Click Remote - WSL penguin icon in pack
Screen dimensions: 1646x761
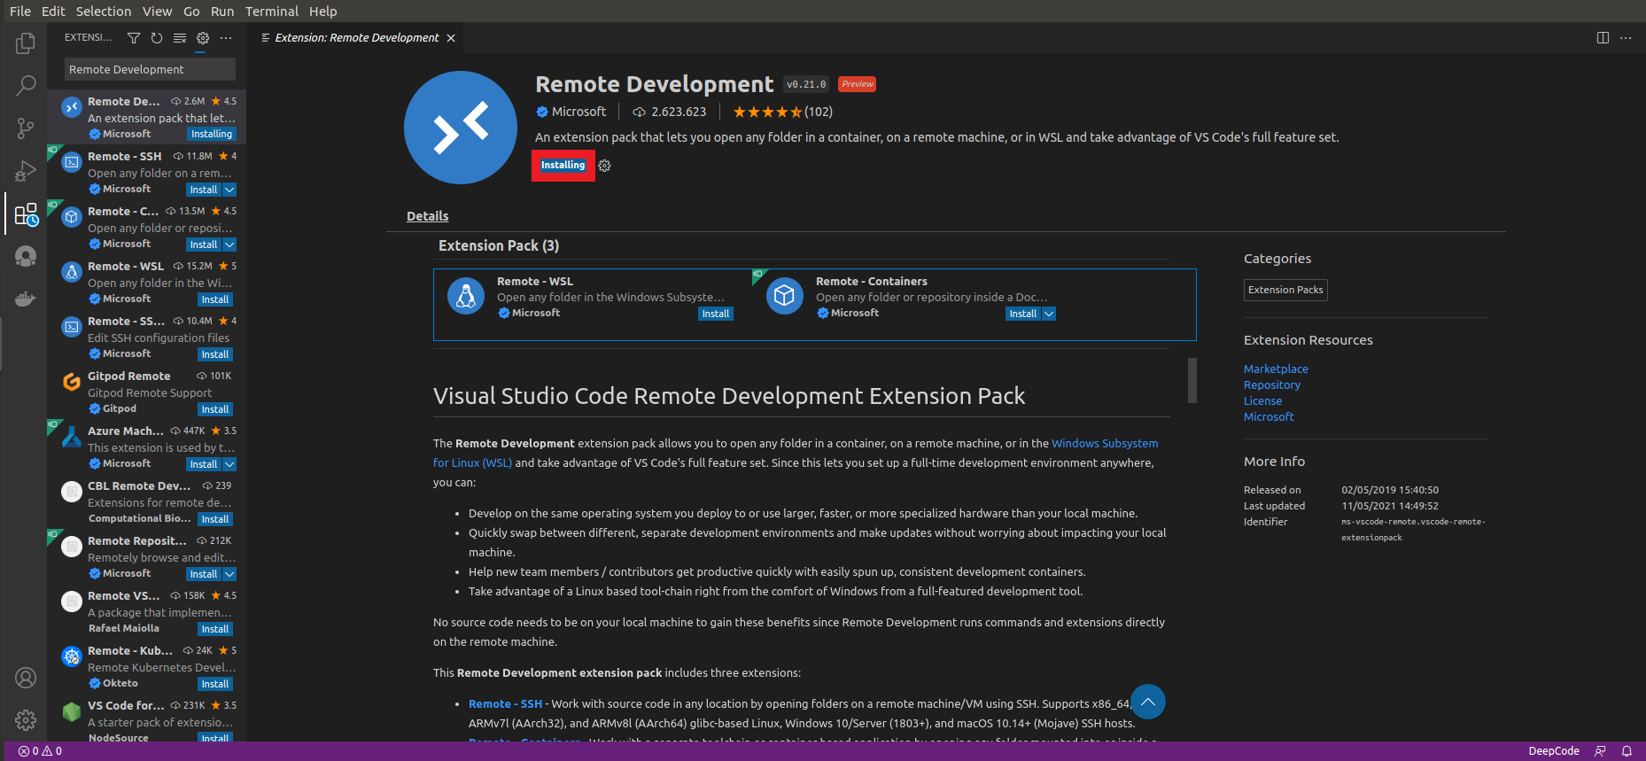point(466,296)
